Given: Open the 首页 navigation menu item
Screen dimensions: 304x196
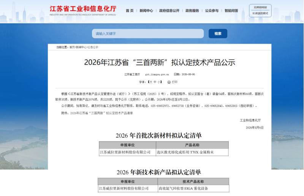Looking at the screenshot, I should 130,11.
